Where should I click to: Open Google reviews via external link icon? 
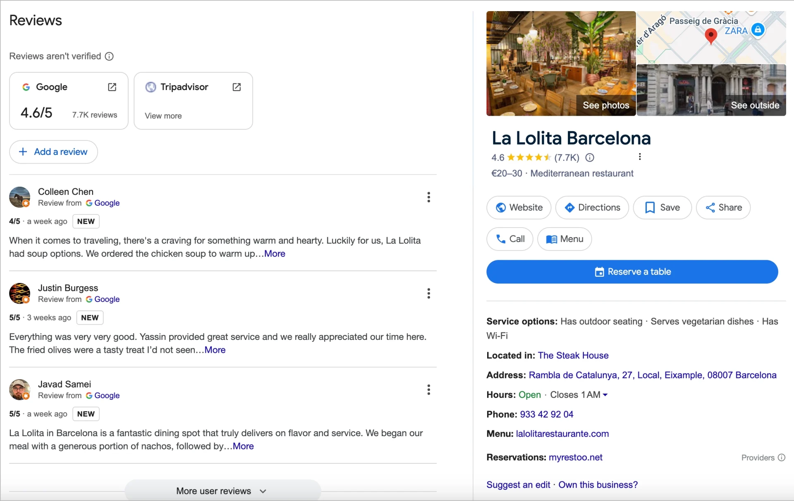tap(112, 87)
